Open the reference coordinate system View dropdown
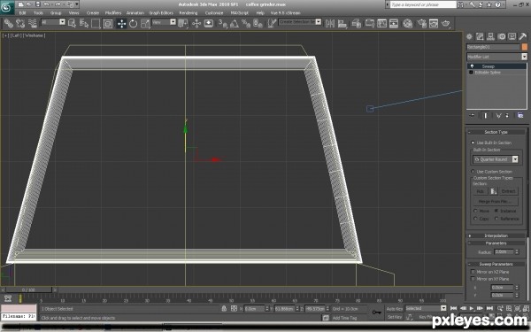 click(173, 22)
